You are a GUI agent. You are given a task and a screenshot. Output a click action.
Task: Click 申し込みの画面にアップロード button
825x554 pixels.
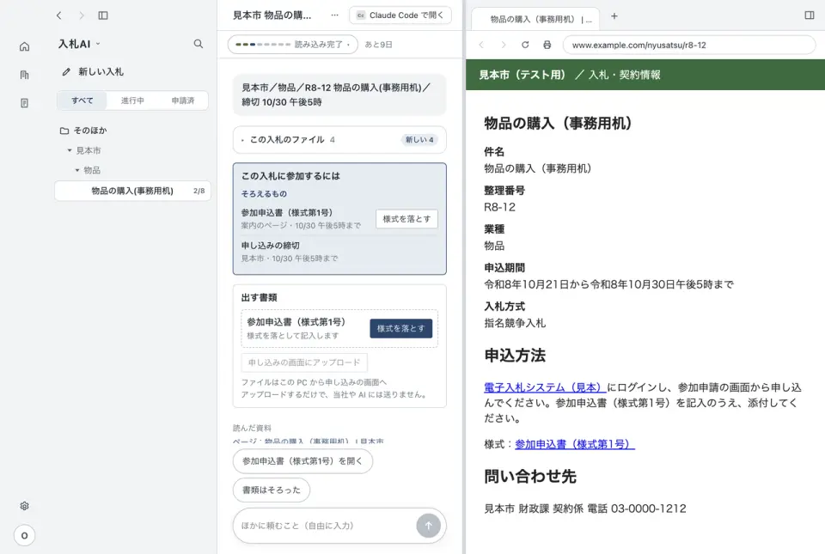tap(304, 362)
